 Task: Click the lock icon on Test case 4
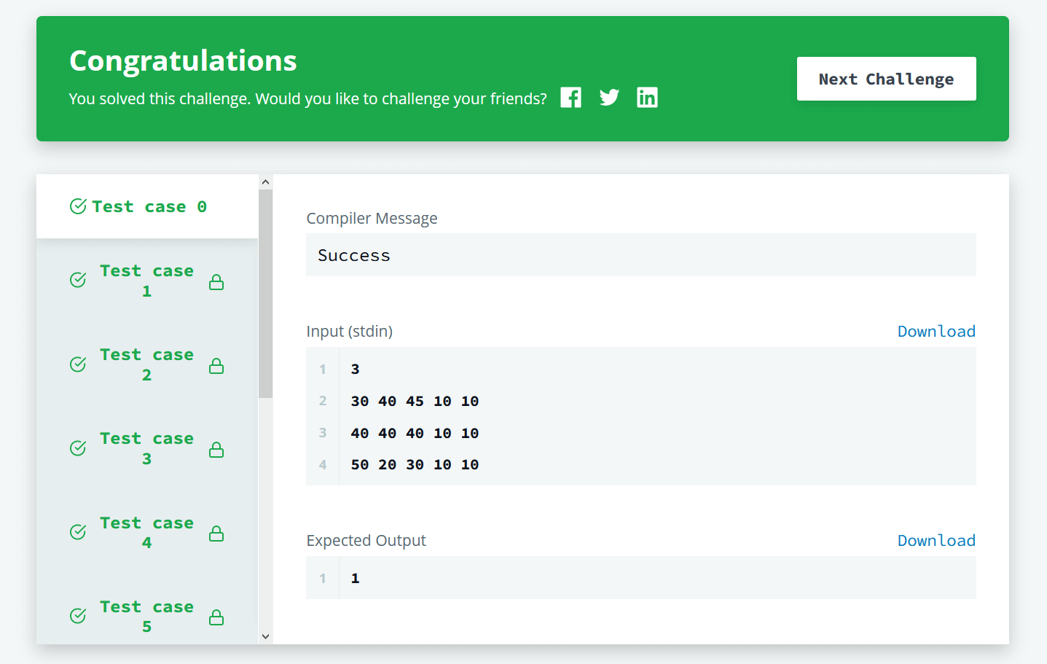coord(216,533)
